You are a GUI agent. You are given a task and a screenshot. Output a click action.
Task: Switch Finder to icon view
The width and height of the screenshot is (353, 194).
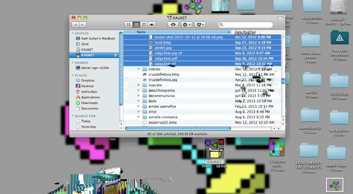coord(129,25)
